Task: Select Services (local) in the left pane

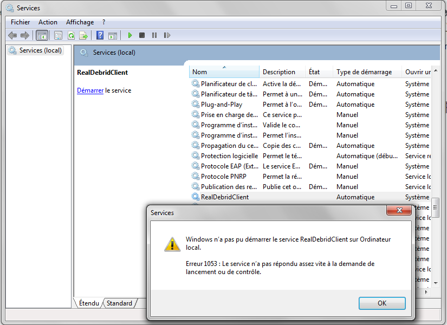Action: tap(35, 50)
